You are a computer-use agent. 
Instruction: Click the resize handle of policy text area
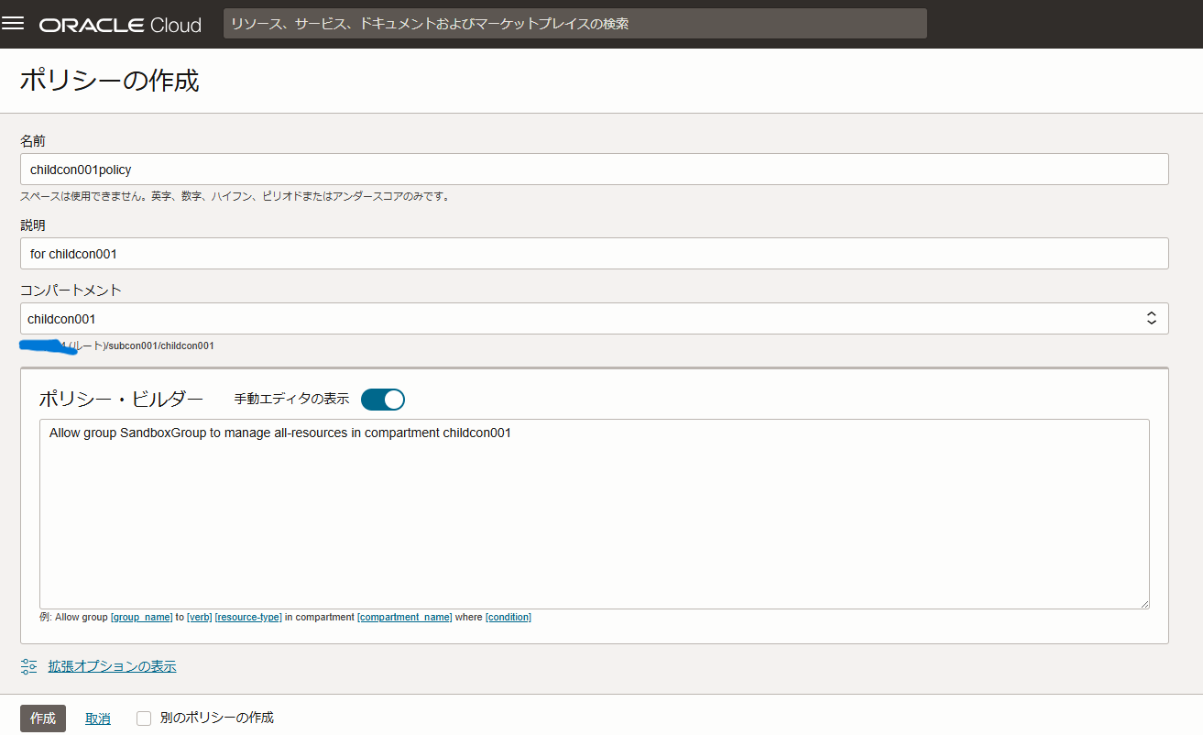click(1143, 603)
